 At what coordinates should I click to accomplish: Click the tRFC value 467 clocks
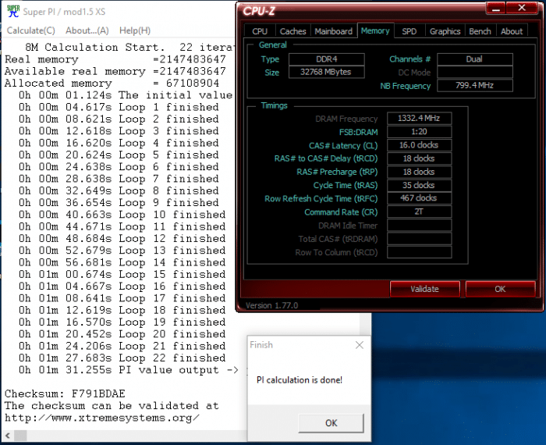pos(420,198)
